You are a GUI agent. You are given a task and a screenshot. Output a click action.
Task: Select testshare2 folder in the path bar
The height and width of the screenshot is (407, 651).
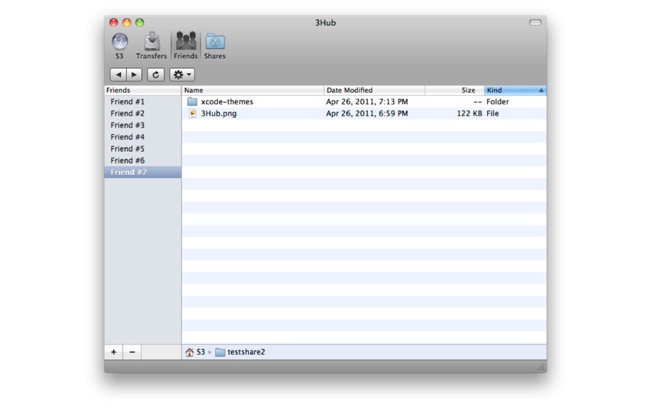pyautogui.click(x=241, y=352)
